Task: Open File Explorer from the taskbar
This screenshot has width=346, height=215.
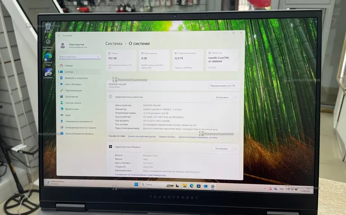Action: (184, 186)
